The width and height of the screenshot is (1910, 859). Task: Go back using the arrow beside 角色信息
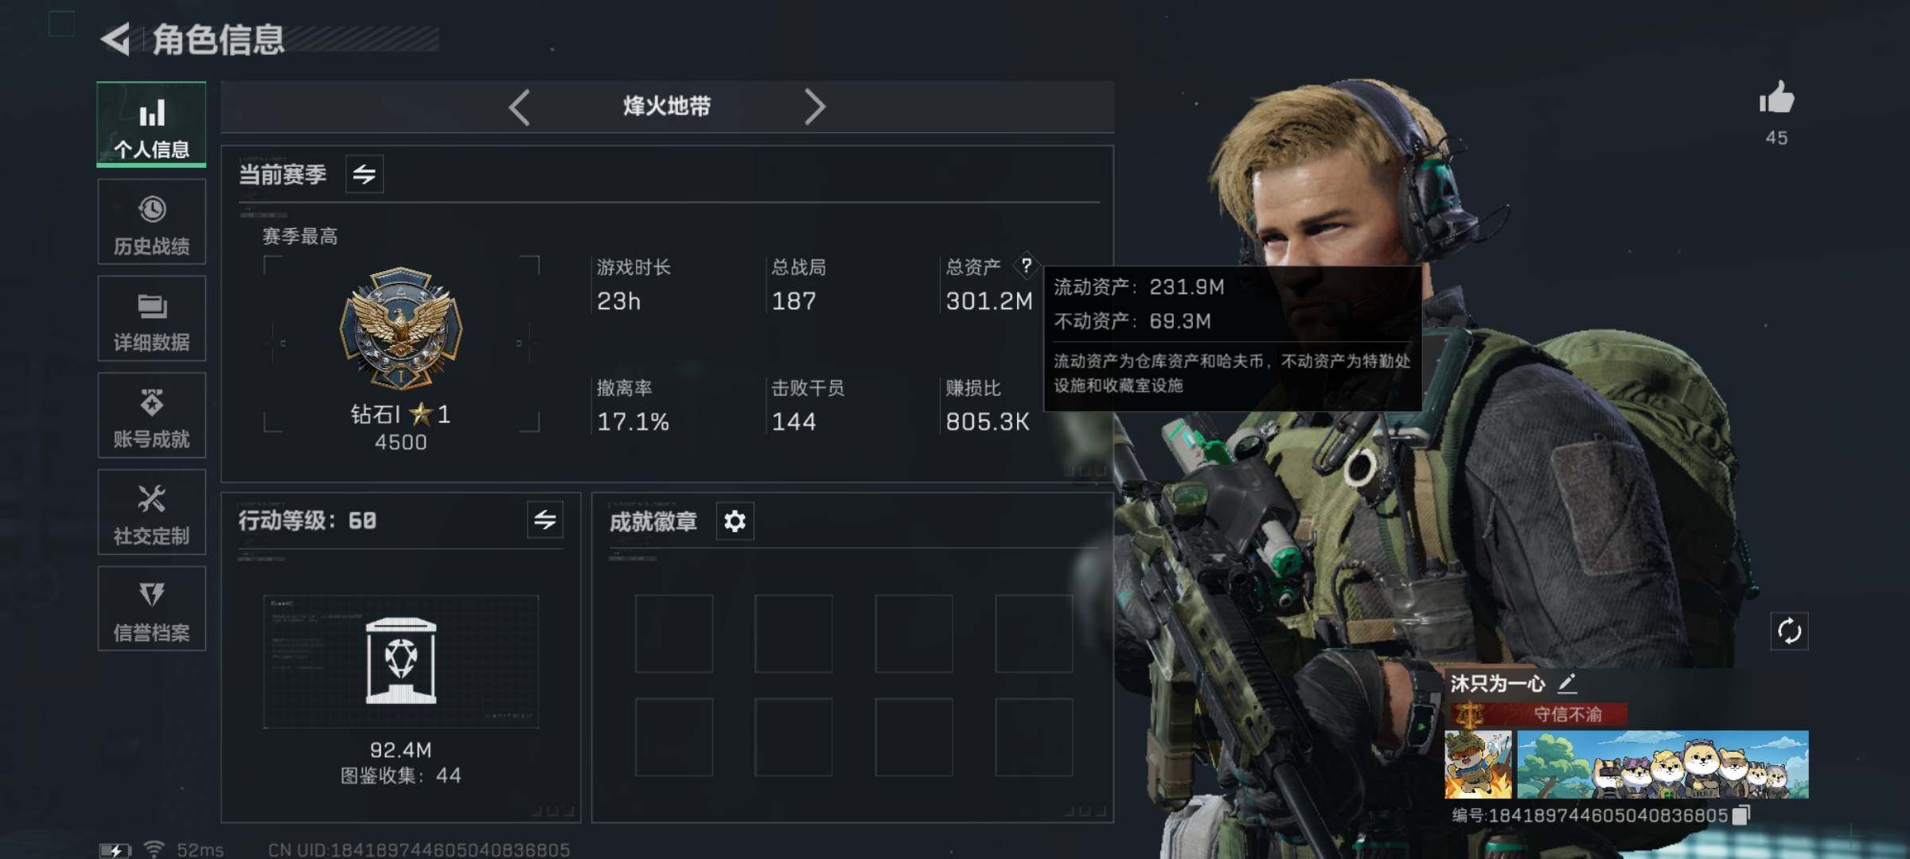[x=116, y=39]
